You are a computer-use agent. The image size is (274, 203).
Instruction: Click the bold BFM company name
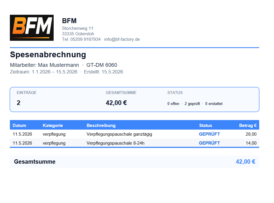tap(69, 21)
